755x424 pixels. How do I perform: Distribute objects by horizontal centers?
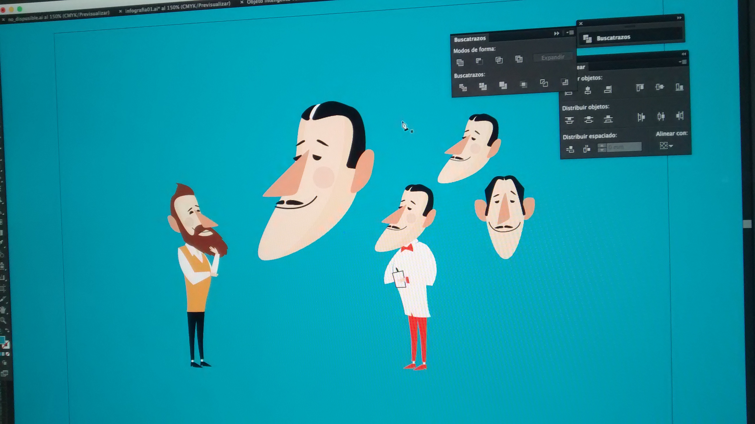point(661,116)
